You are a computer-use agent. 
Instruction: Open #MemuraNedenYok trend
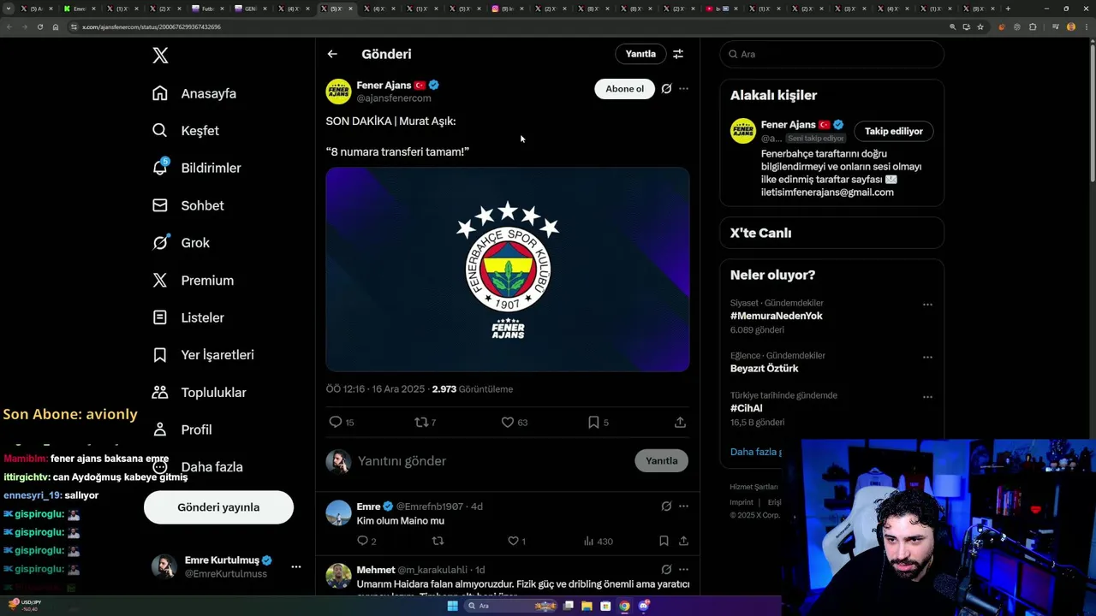776,316
